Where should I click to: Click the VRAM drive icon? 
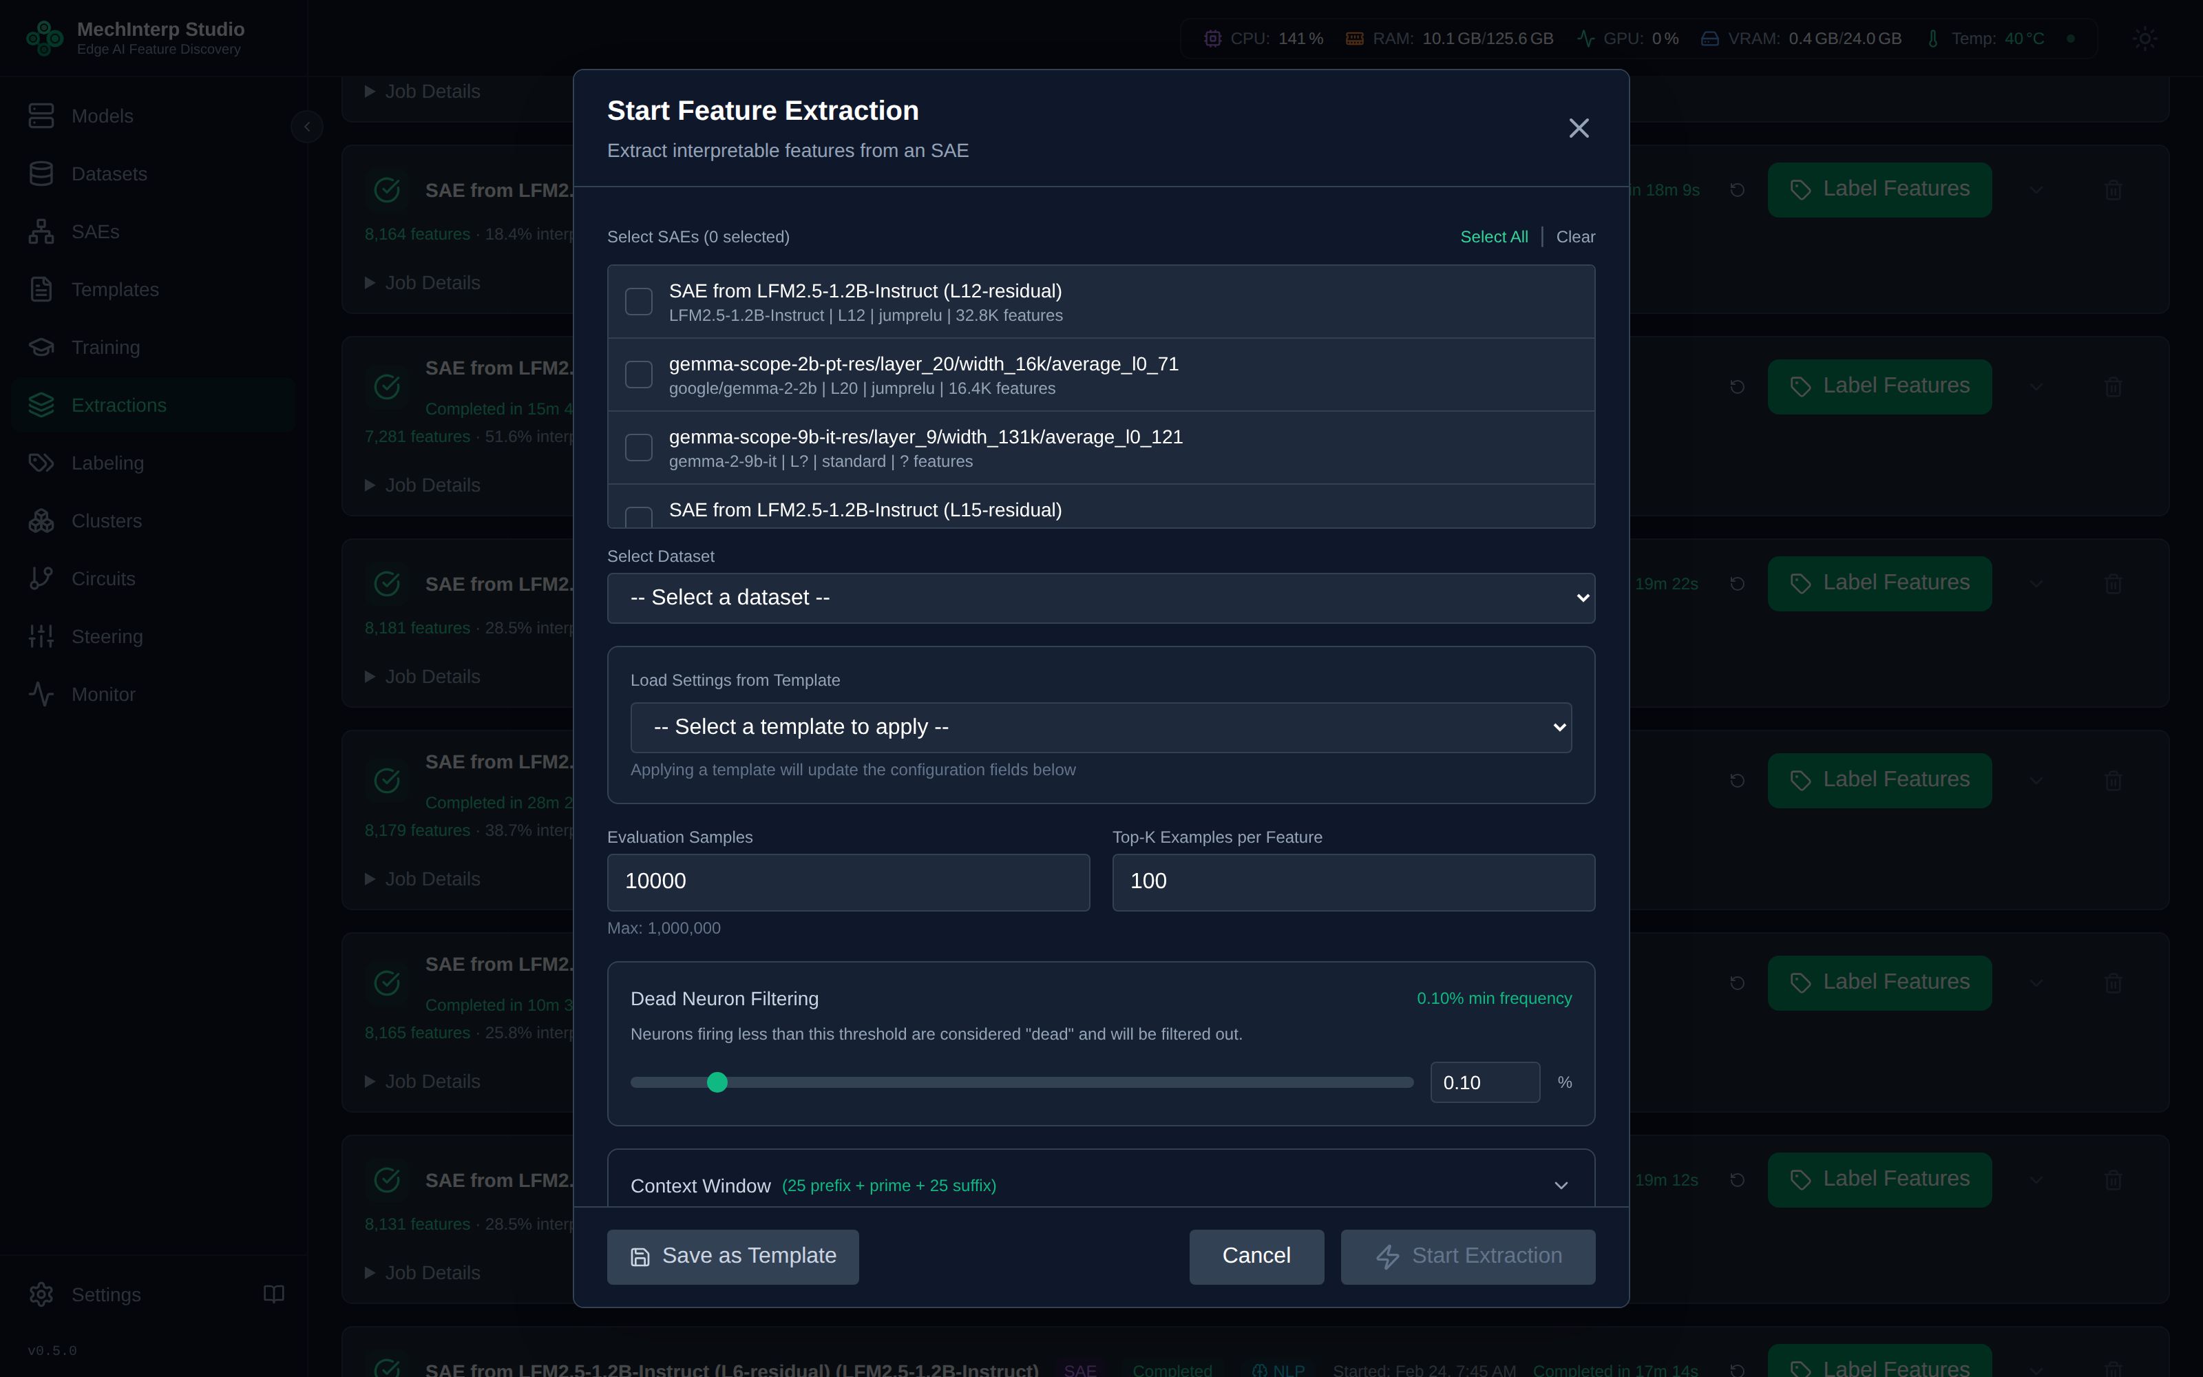[1709, 39]
